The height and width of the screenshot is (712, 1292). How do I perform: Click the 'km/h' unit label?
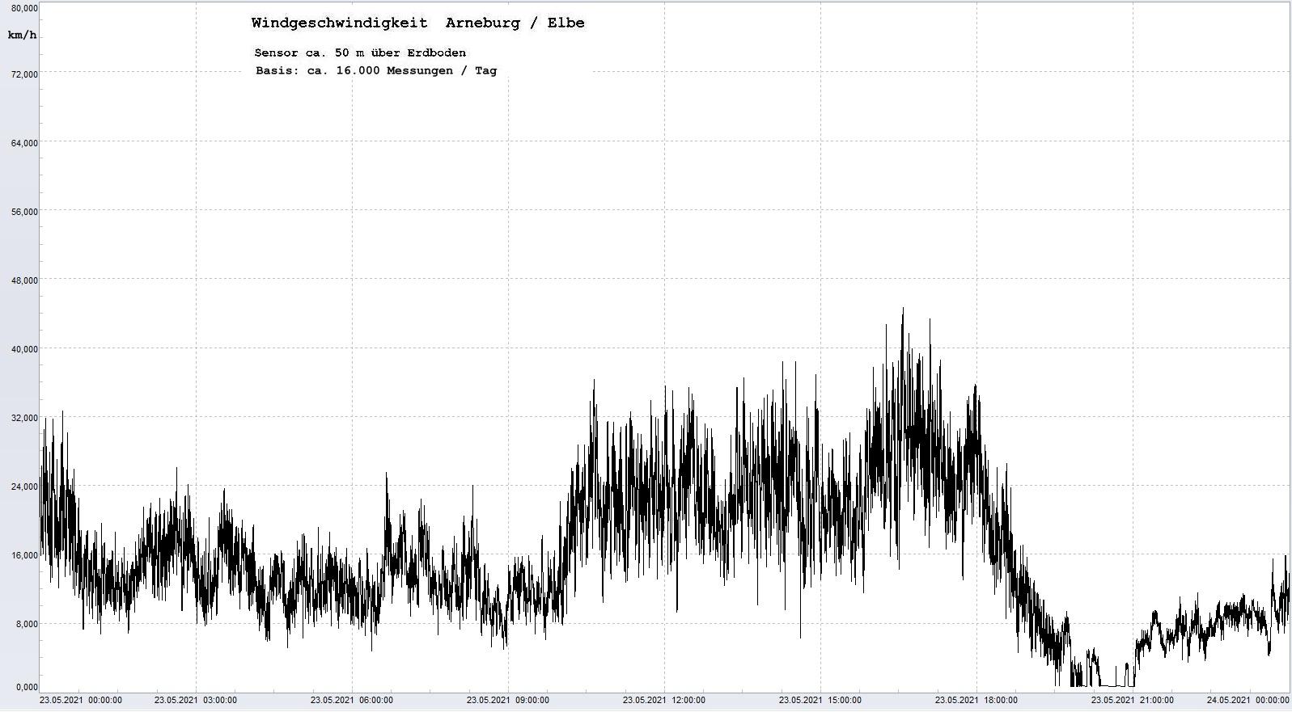(22, 36)
